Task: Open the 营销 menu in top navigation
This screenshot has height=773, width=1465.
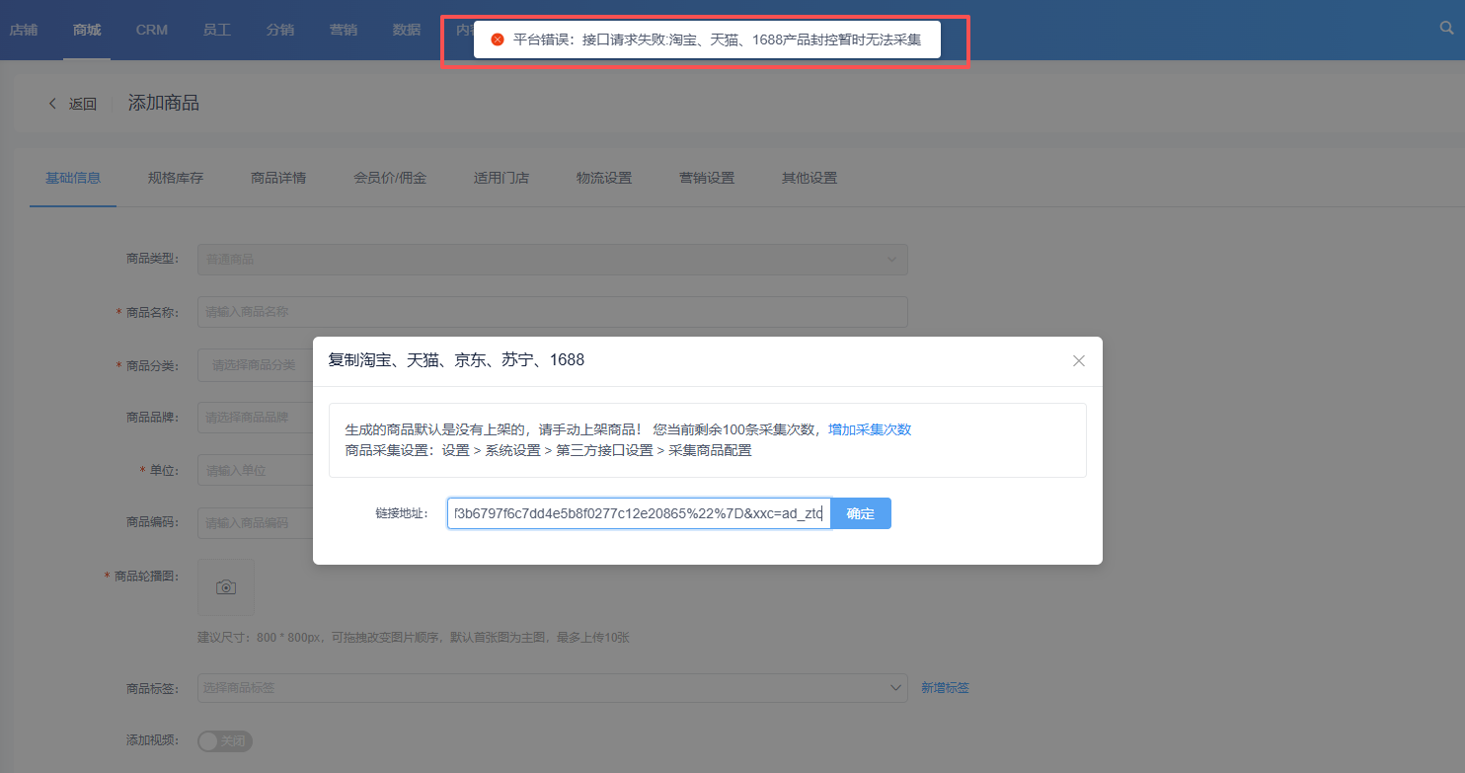Action: (x=344, y=30)
